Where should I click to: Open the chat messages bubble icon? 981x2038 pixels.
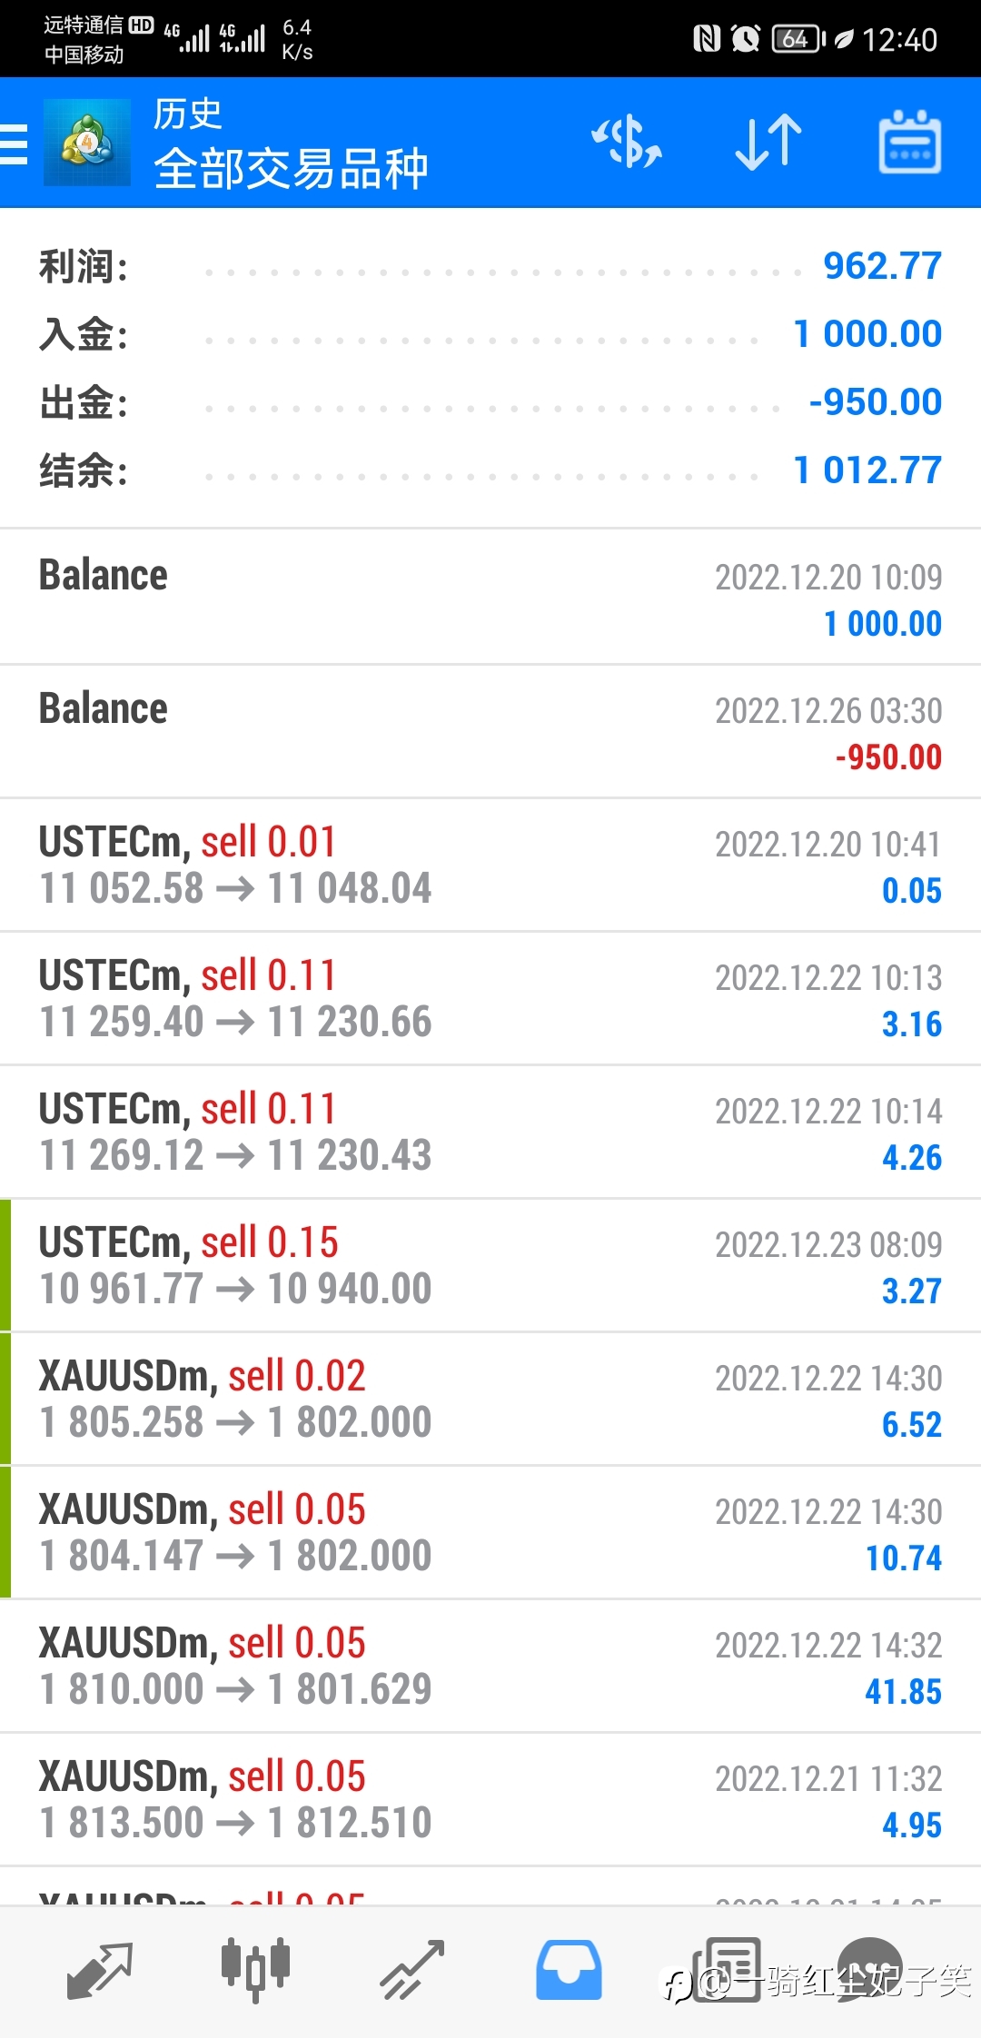pyautogui.click(x=870, y=1969)
